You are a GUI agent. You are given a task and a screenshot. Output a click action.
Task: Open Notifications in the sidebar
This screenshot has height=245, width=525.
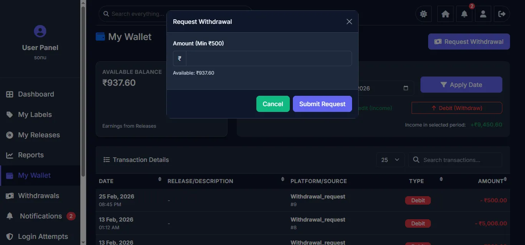point(40,216)
